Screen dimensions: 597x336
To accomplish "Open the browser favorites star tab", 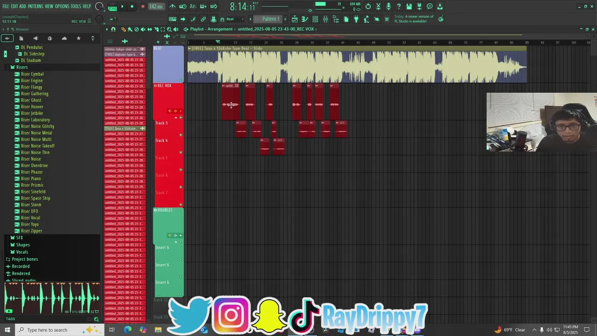I will (78, 38).
